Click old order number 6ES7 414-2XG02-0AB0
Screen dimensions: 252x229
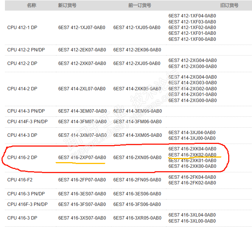click(193, 89)
